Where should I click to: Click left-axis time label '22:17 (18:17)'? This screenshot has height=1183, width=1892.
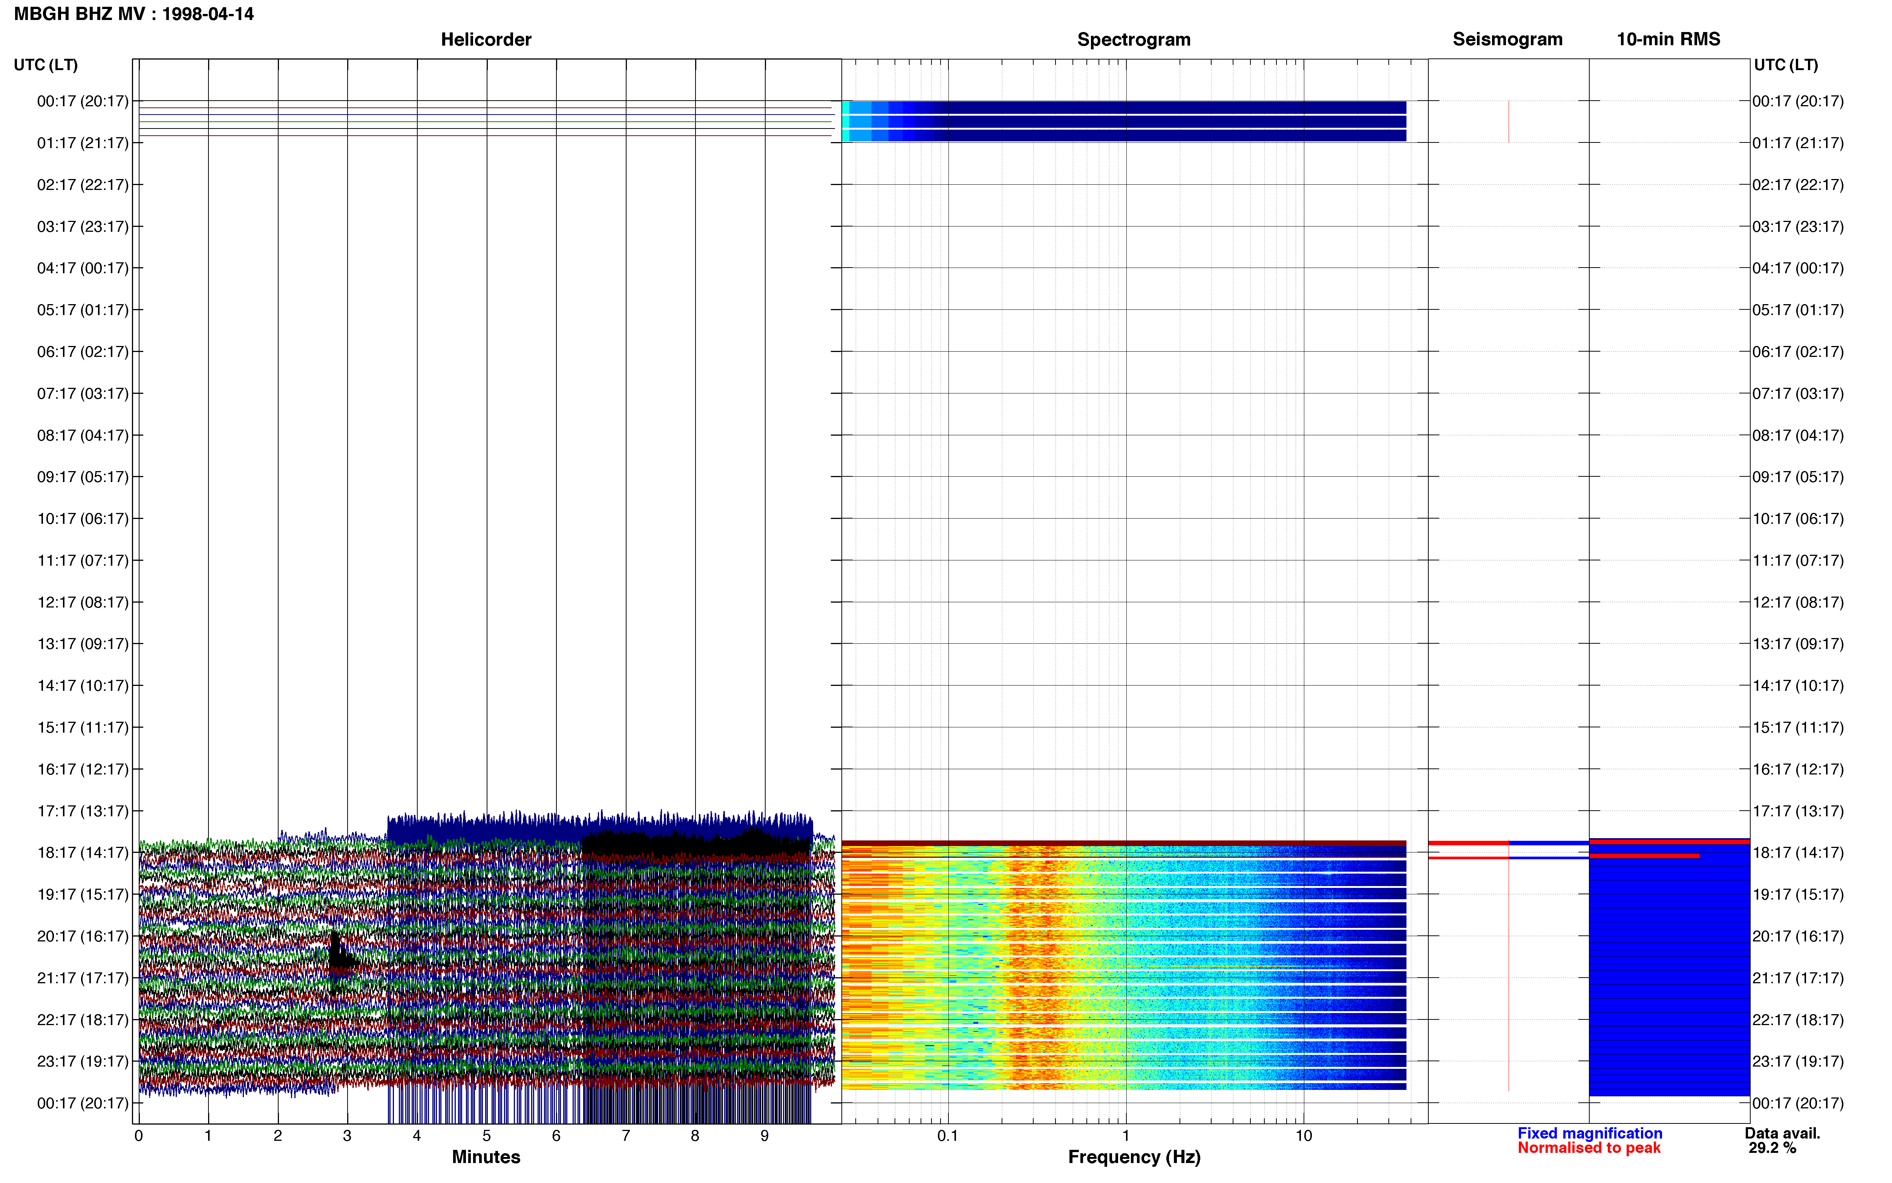click(82, 1019)
